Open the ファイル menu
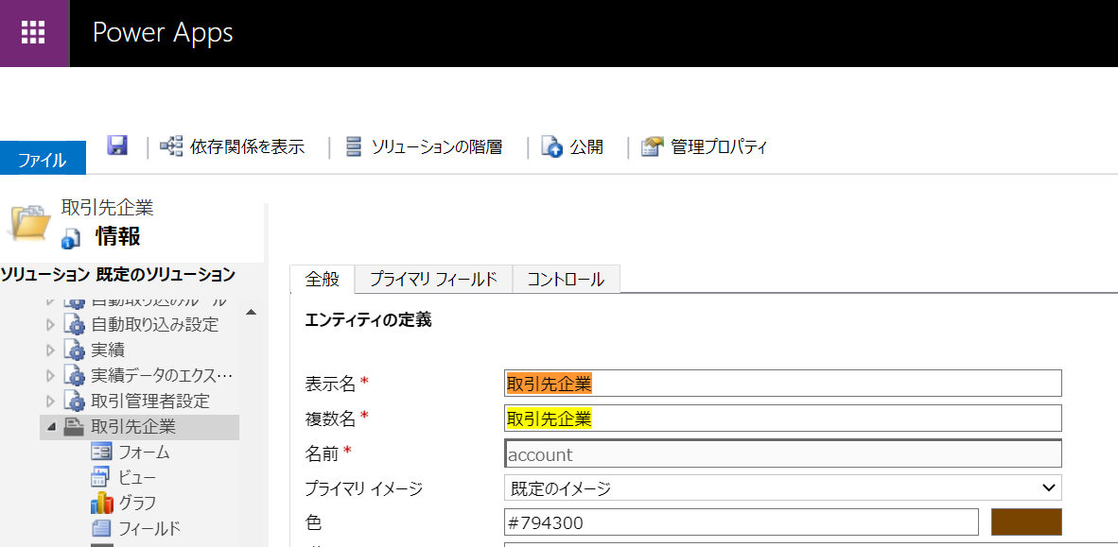The height and width of the screenshot is (547, 1118). [43, 158]
